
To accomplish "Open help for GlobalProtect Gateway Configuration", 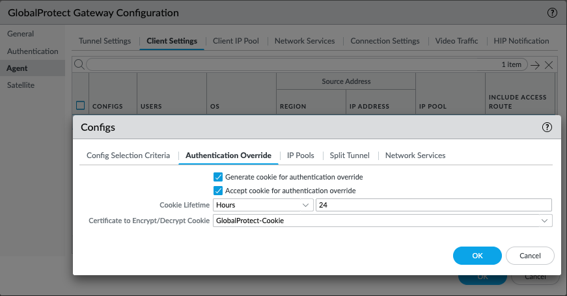I will coord(553,13).
